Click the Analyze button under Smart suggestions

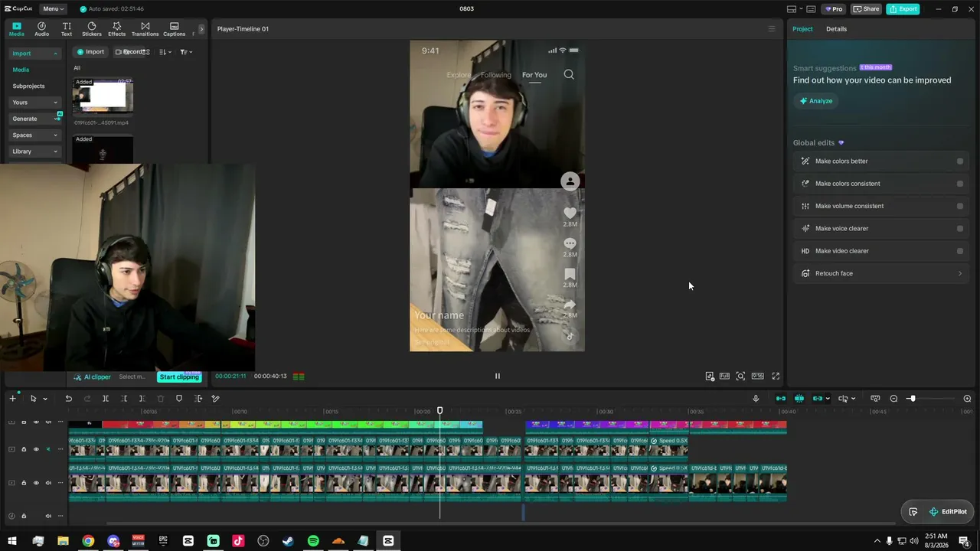[816, 101]
